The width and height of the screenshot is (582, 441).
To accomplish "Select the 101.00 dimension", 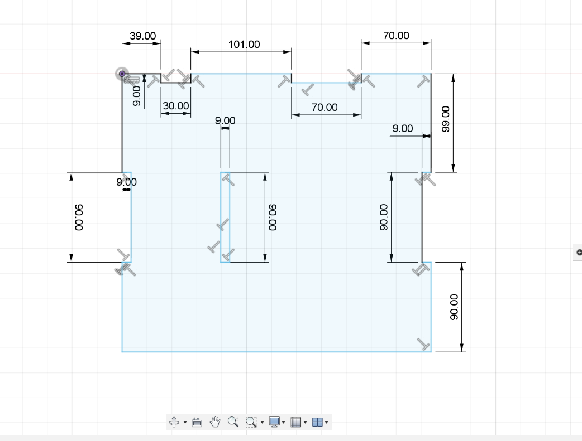I will pos(244,45).
